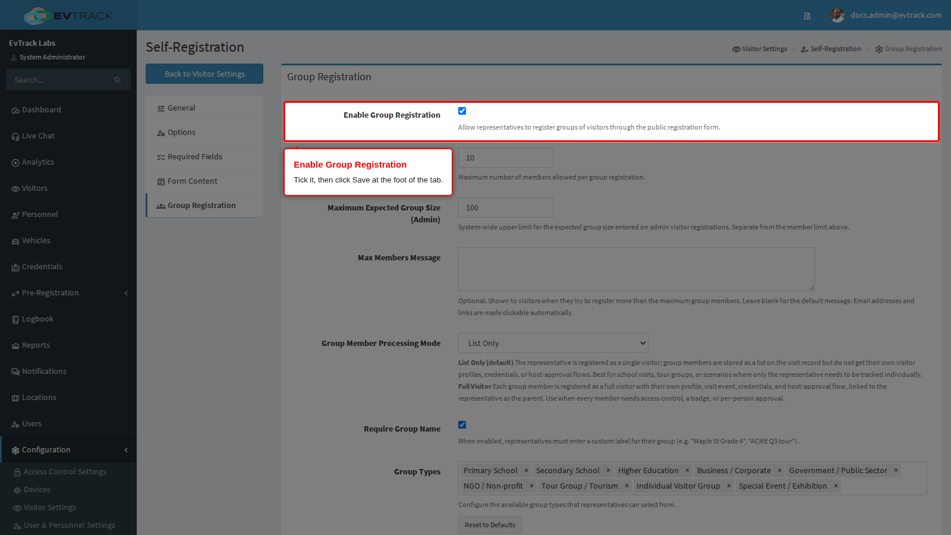
Task: Remove the Primary School group type
Action: click(x=526, y=470)
